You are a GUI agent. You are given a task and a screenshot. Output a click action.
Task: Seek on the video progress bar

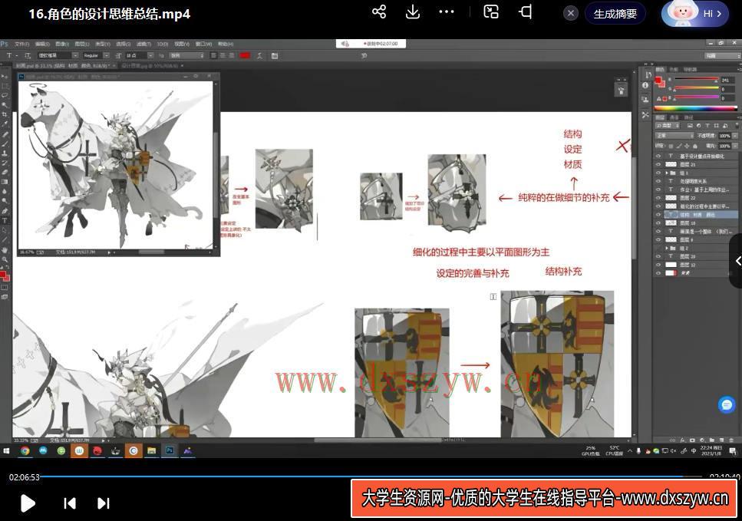tap(371, 476)
